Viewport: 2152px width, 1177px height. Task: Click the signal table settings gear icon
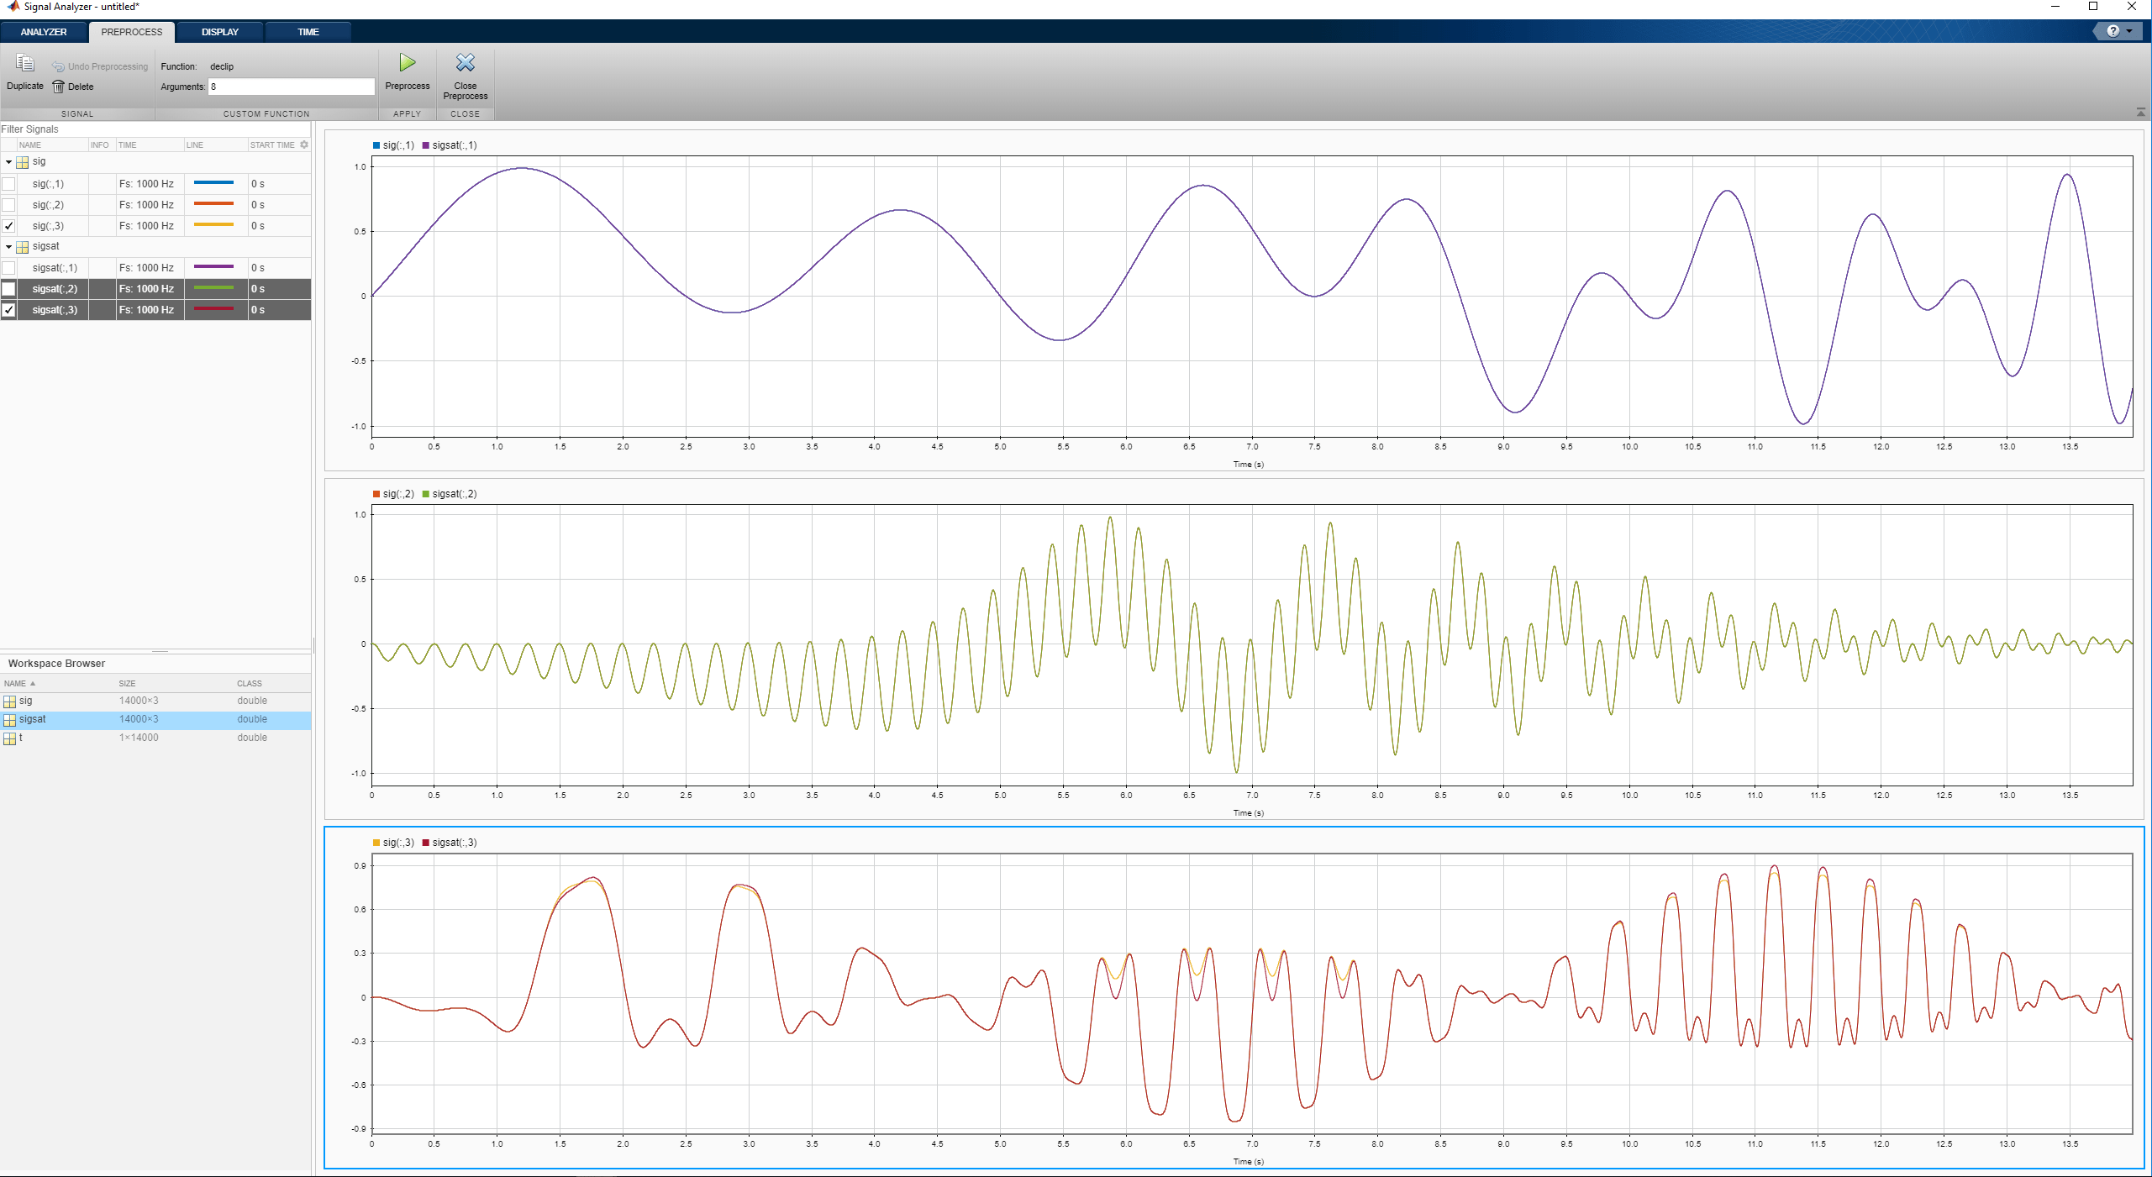click(x=304, y=144)
